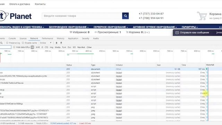Image resolution: width=222 pixels, height=125 pixels.
Task: Open the shopping cart icon at top right
Action: [x=202, y=16]
